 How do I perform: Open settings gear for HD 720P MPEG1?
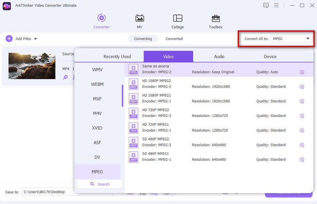(x=302, y=130)
